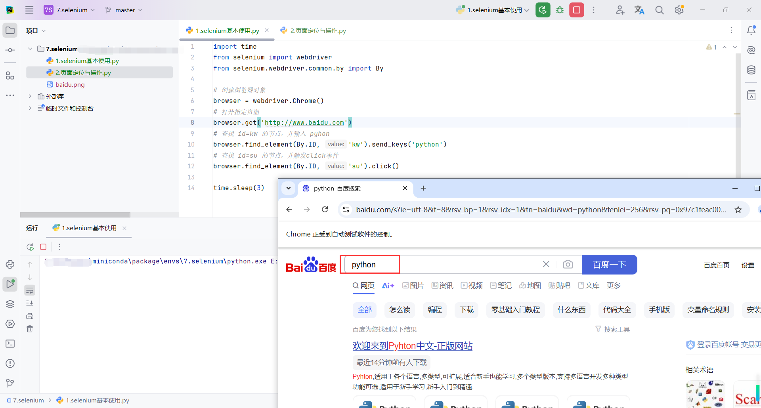Open Baidu 视频 search tab
Screen dimensions: 761x408
(x=472, y=286)
